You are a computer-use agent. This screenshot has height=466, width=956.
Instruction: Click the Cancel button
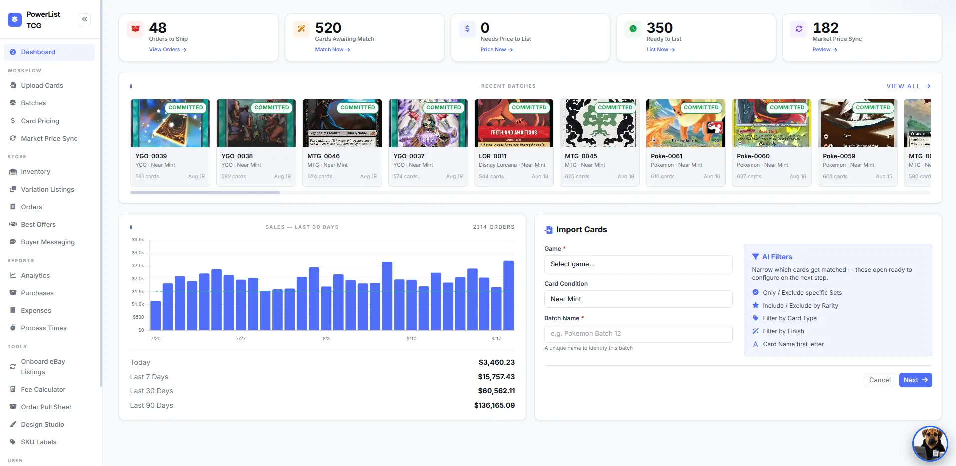click(880, 380)
